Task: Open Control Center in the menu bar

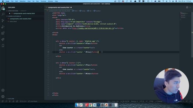Action: click(173, 1)
